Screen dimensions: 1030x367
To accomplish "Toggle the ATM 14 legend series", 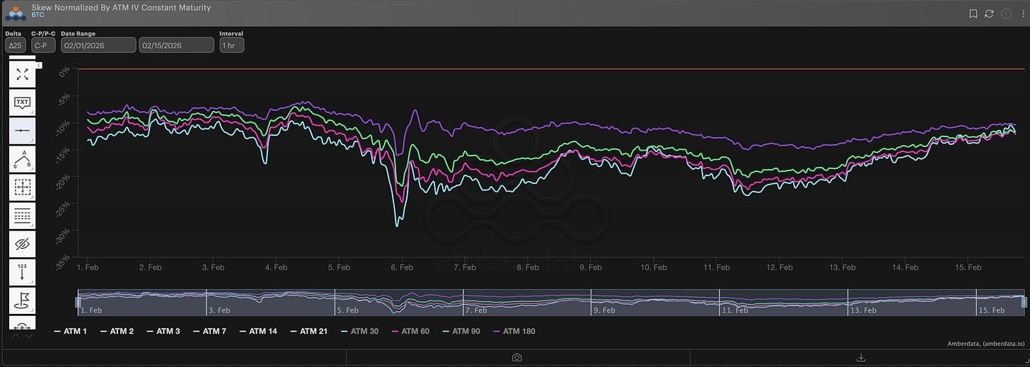I will (x=258, y=331).
